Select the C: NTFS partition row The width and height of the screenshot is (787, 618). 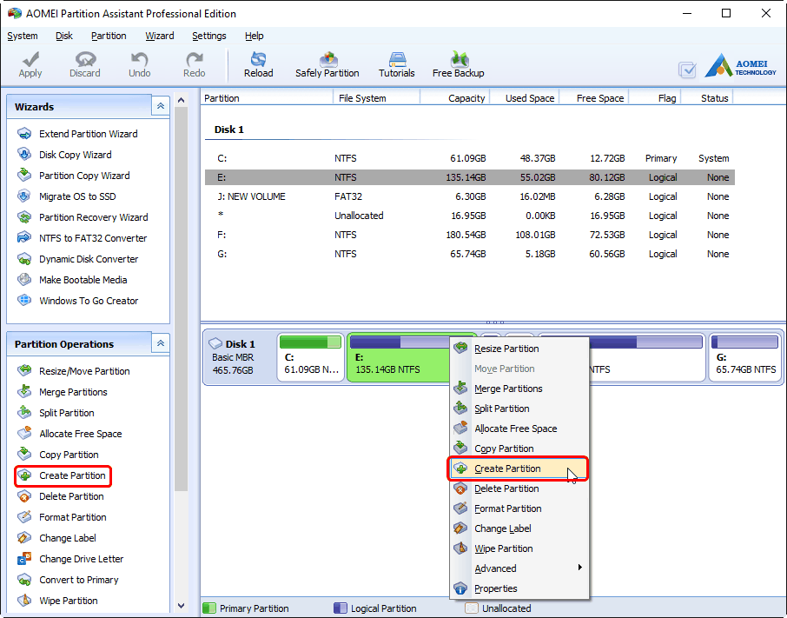click(x=470, y=158)
